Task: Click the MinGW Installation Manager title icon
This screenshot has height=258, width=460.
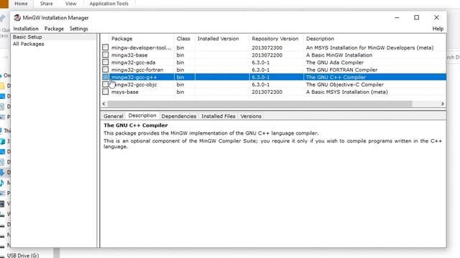Action: coord(17,18)
